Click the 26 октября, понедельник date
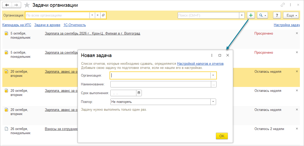Screen dimensions: 304x146 pyautogui.click(x=21, y=131)
